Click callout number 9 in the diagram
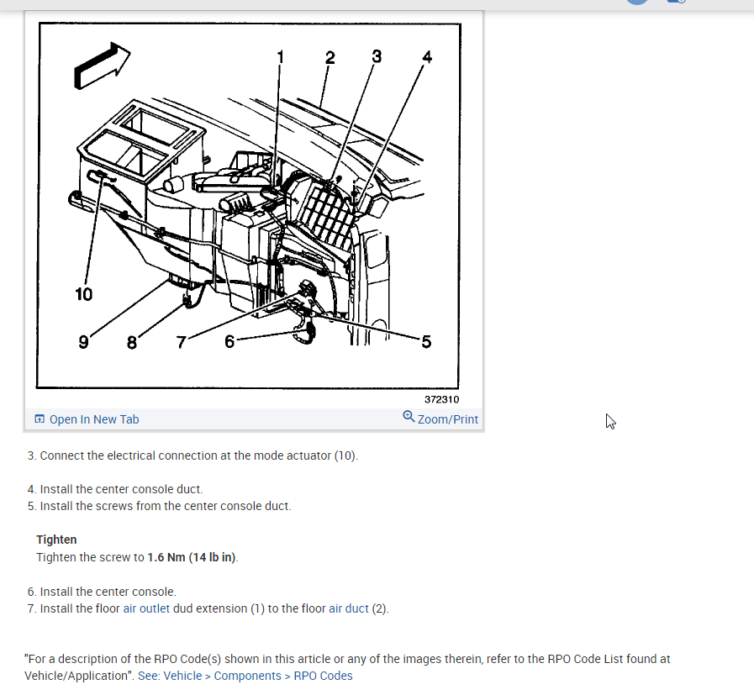 point(84,342)
